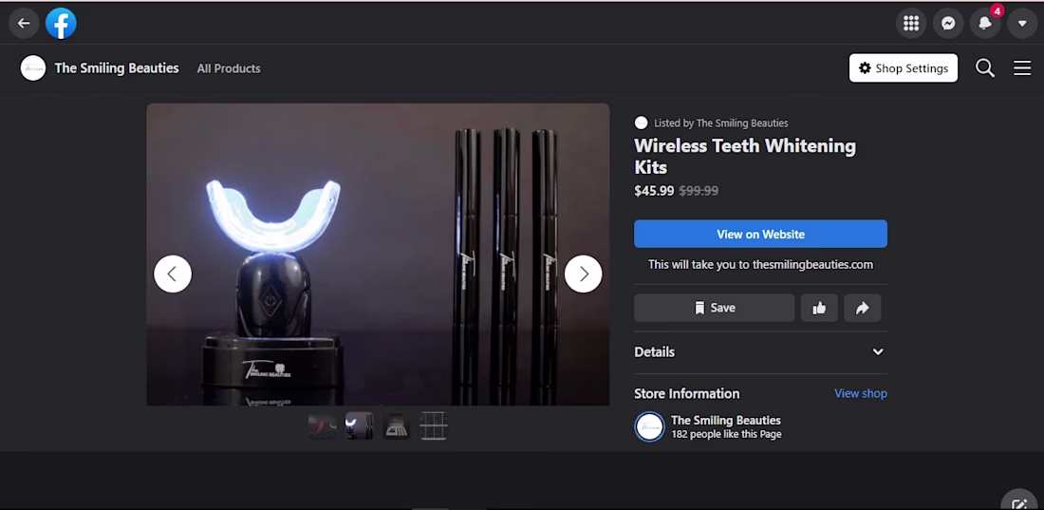Share the product with arrow icon
1044x510 pixels.
pos(862,308)
